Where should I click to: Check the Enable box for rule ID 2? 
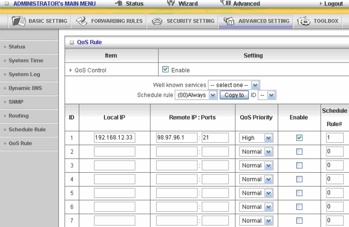pyautogui.click(x=300, y=151)
